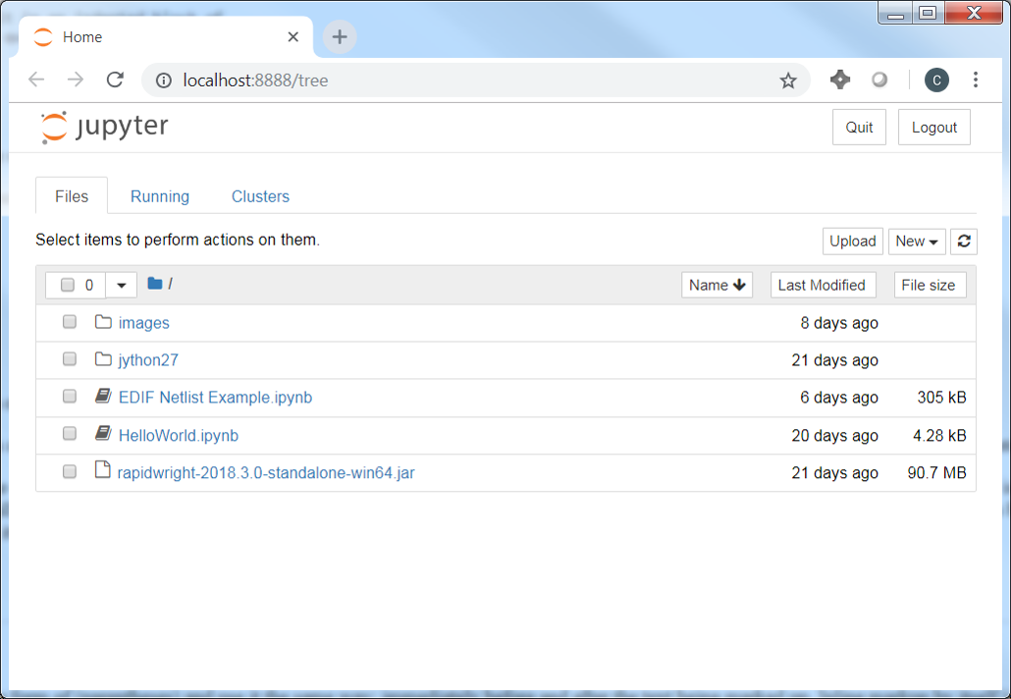Click the blue root folder icon in breadcrumb
1011x699 pixels.
pos(155,283)
